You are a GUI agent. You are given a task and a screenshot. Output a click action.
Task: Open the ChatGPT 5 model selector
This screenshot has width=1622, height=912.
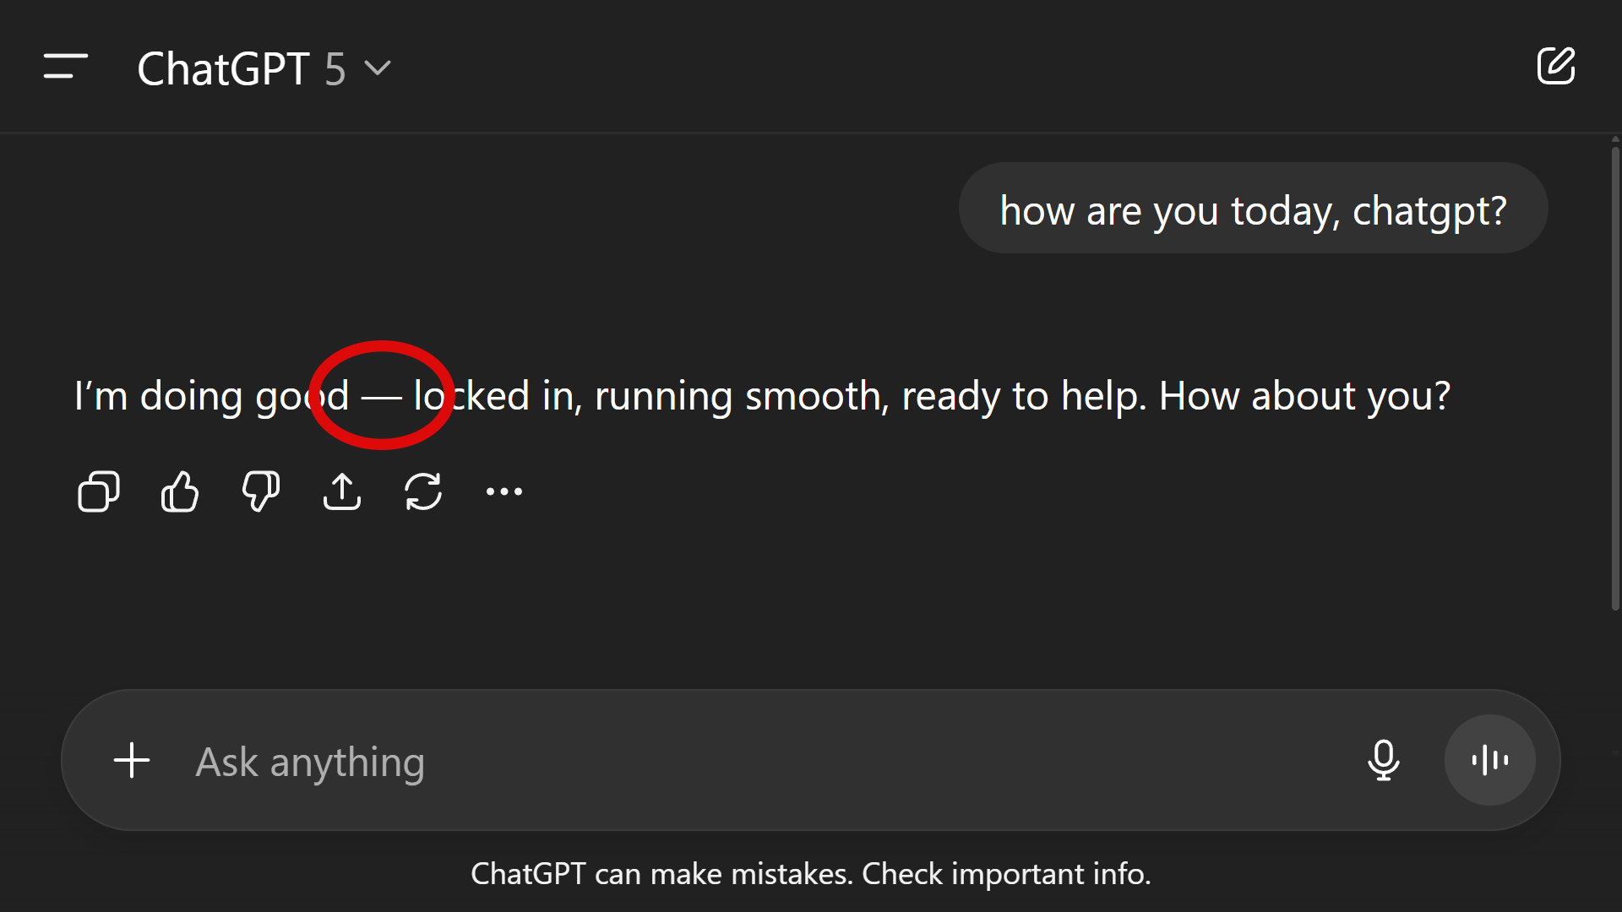tap(264, 68)
